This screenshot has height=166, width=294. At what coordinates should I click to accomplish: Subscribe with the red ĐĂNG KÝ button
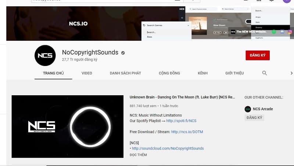[258, 55]
